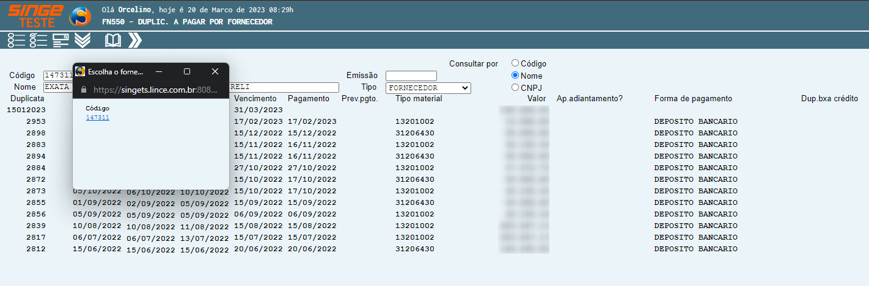Maximize the Escolha o fornecedor popup
Screen dimensions: 869x286
click(187, 71)
